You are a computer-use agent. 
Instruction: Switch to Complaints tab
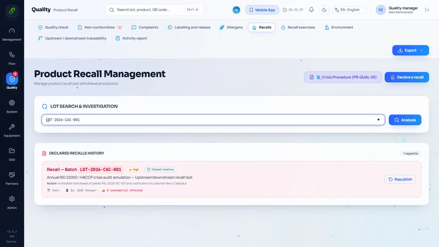[145, 27]
